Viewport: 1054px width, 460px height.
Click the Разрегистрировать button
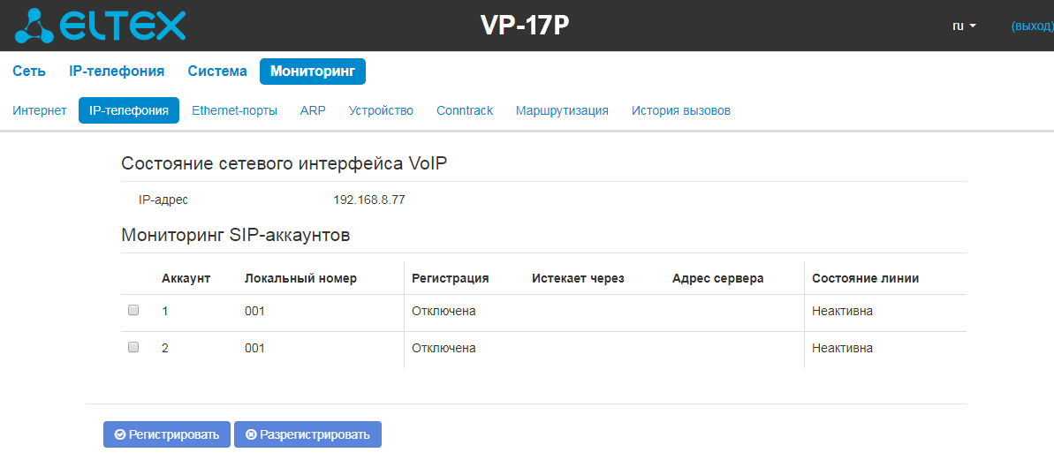point(307,434)
